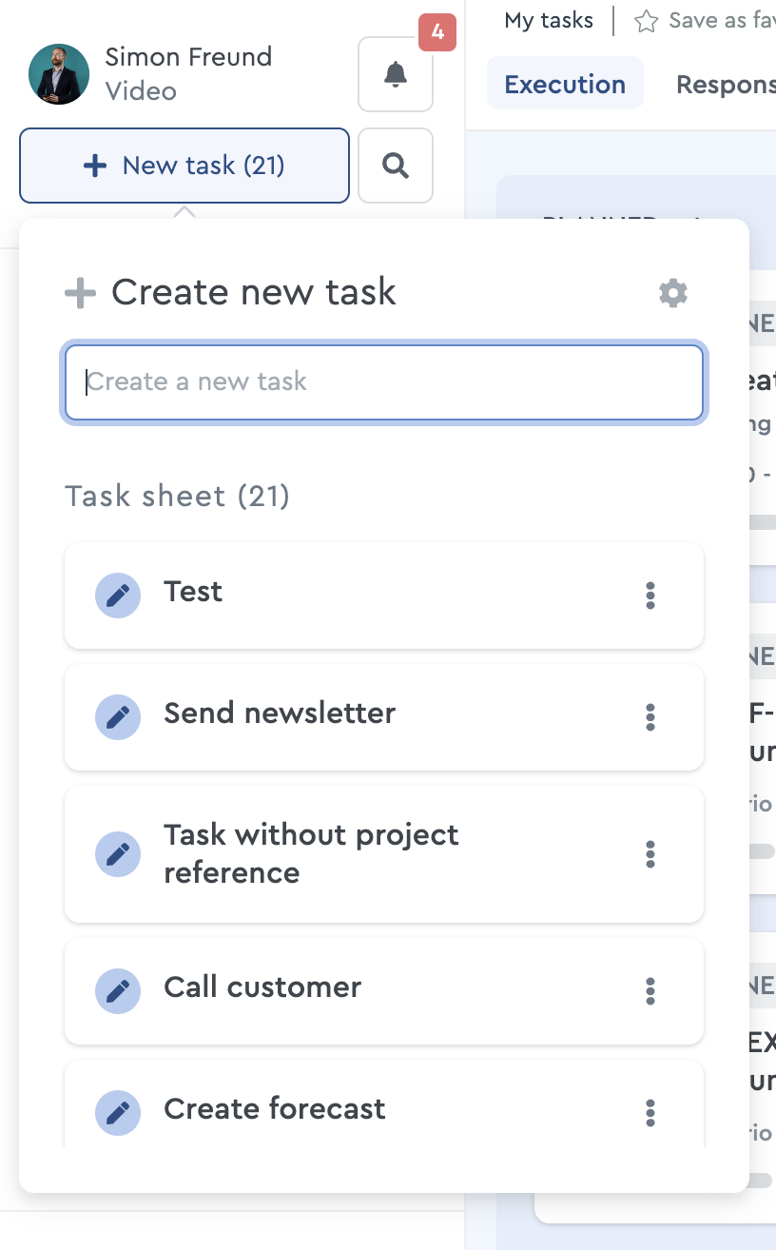Switch to the Responsible tab
Image resolution: width=776 pixels, height=1250 pixels.
point(726,84)
